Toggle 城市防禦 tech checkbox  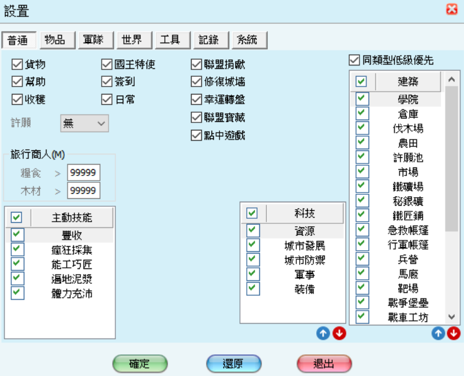(253, 259)
